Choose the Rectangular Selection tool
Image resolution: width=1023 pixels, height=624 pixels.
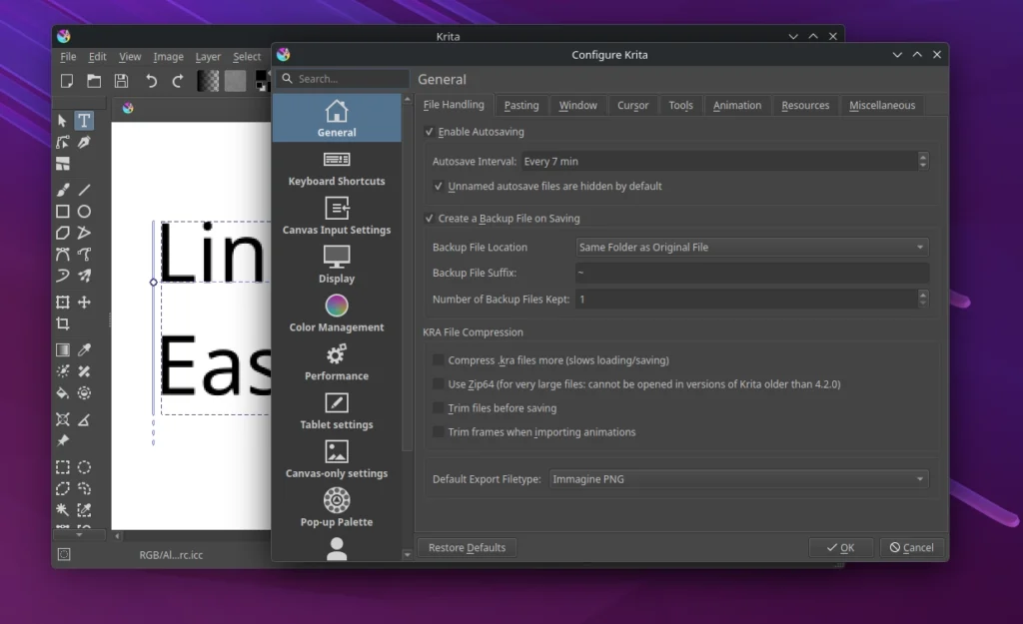pyautogui.click(x=62, y=466)
